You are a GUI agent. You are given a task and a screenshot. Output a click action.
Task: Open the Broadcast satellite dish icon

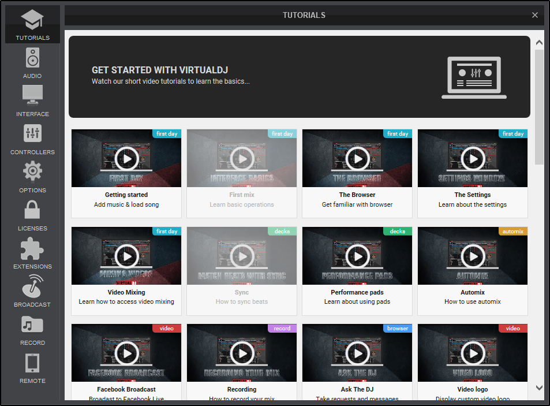pos(32,286)
